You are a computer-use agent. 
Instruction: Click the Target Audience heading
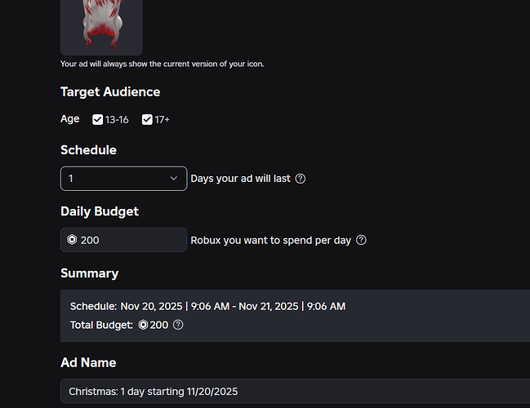(110, 92)
